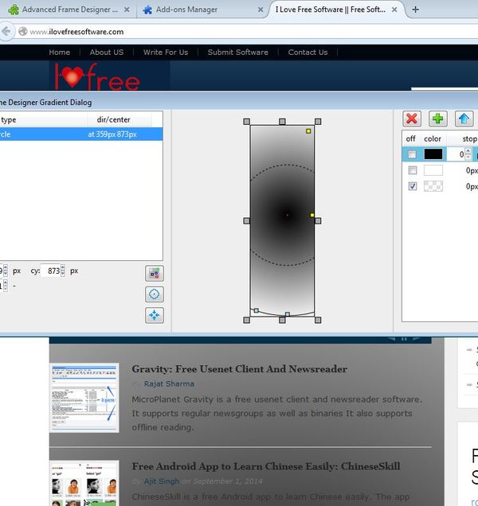
Task: Click the blue up arrow icon
Action: [x=464, y=119]
